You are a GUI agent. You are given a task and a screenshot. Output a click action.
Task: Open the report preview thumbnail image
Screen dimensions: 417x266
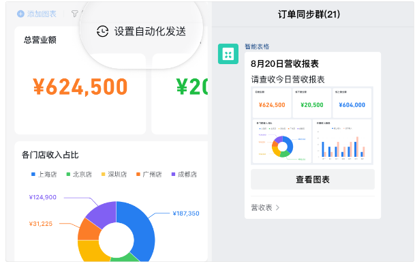tap(312, 125)
